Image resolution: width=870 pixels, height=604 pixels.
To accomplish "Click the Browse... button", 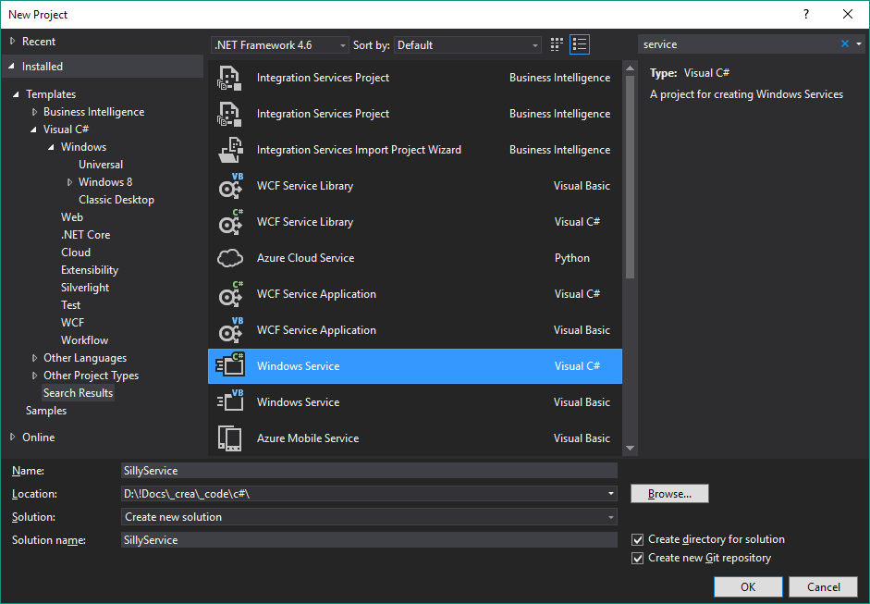I will (x=669, y=494).
